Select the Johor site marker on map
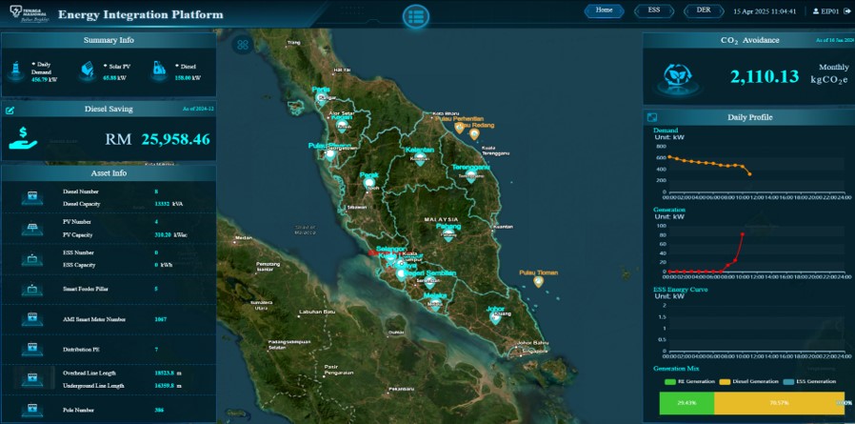This screenshot has height=424, width=855. tap(495, 316)
